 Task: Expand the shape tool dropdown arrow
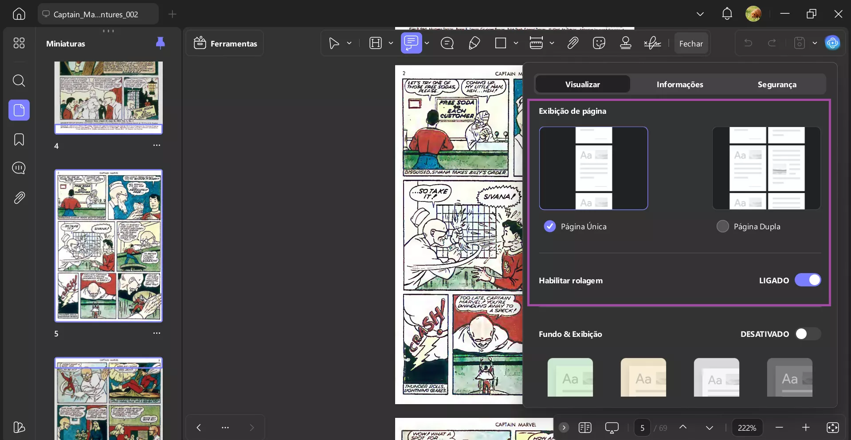516,43
